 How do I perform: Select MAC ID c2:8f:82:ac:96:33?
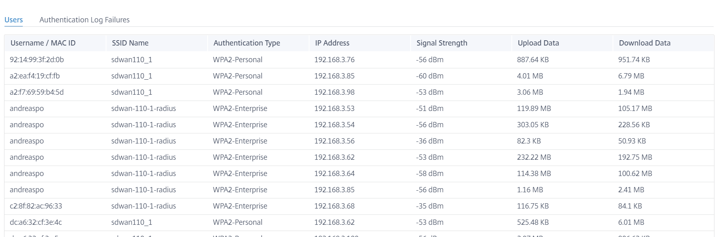click(36, 206)
